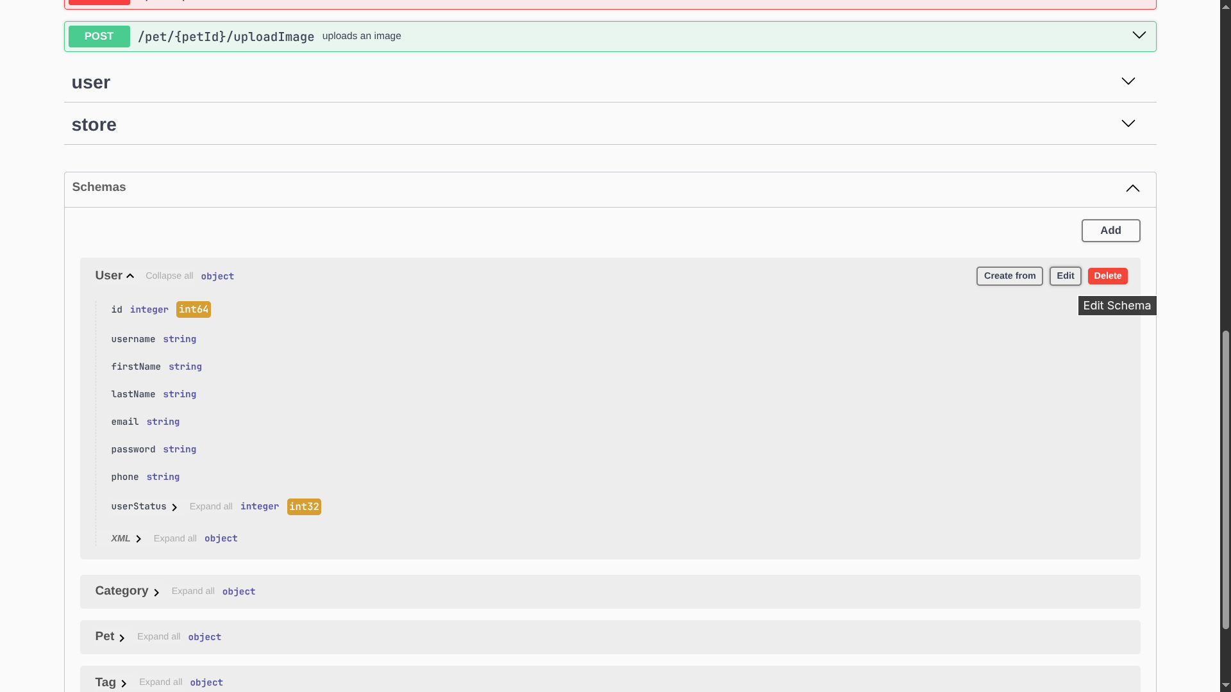
Task: Click Create from for User schema
Action: 1009,276
